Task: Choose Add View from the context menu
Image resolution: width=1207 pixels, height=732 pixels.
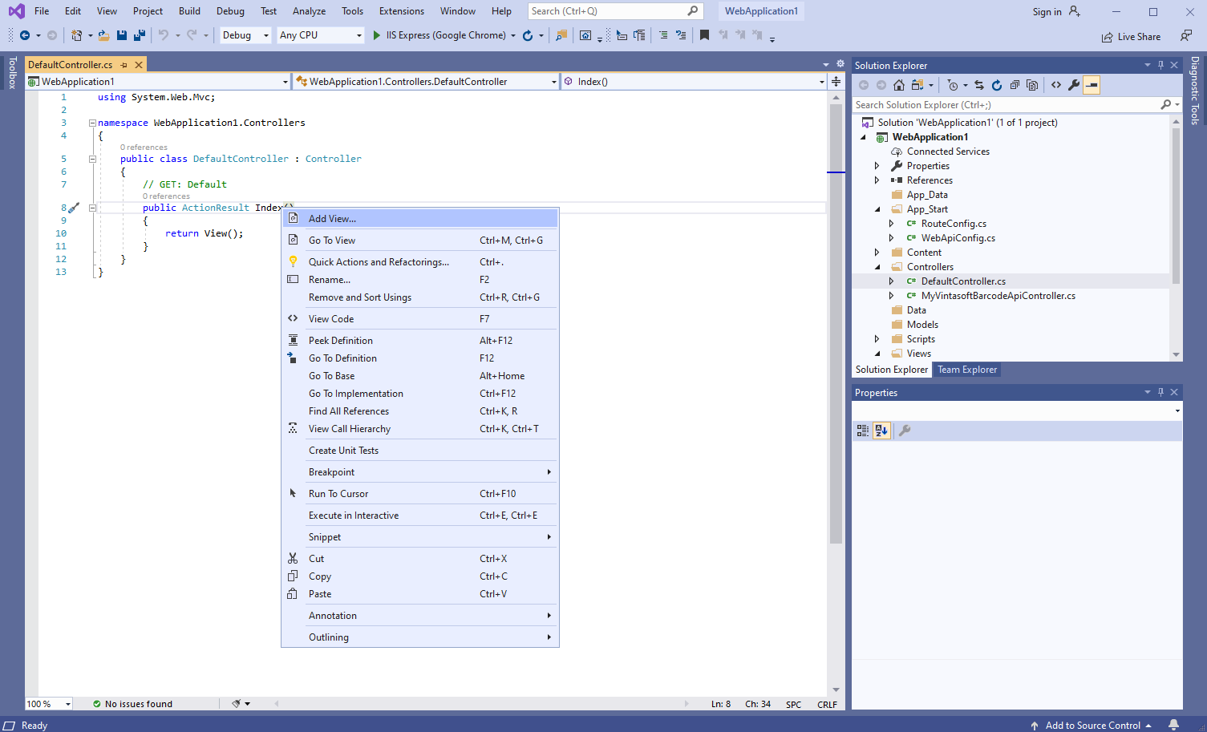Action: click(332, 219)
